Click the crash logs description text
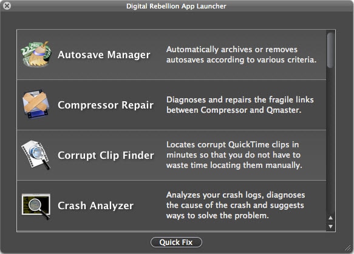This screenshot has height=254, width=354. click(236, 205)
